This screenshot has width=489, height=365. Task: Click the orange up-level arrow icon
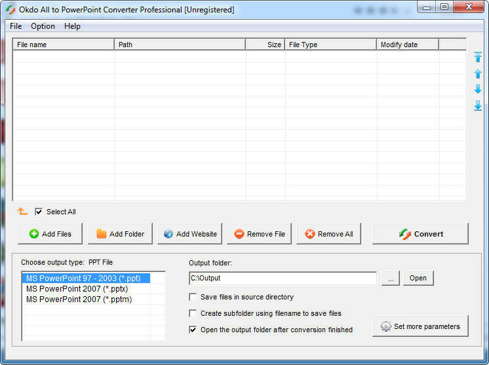(22, 211)
